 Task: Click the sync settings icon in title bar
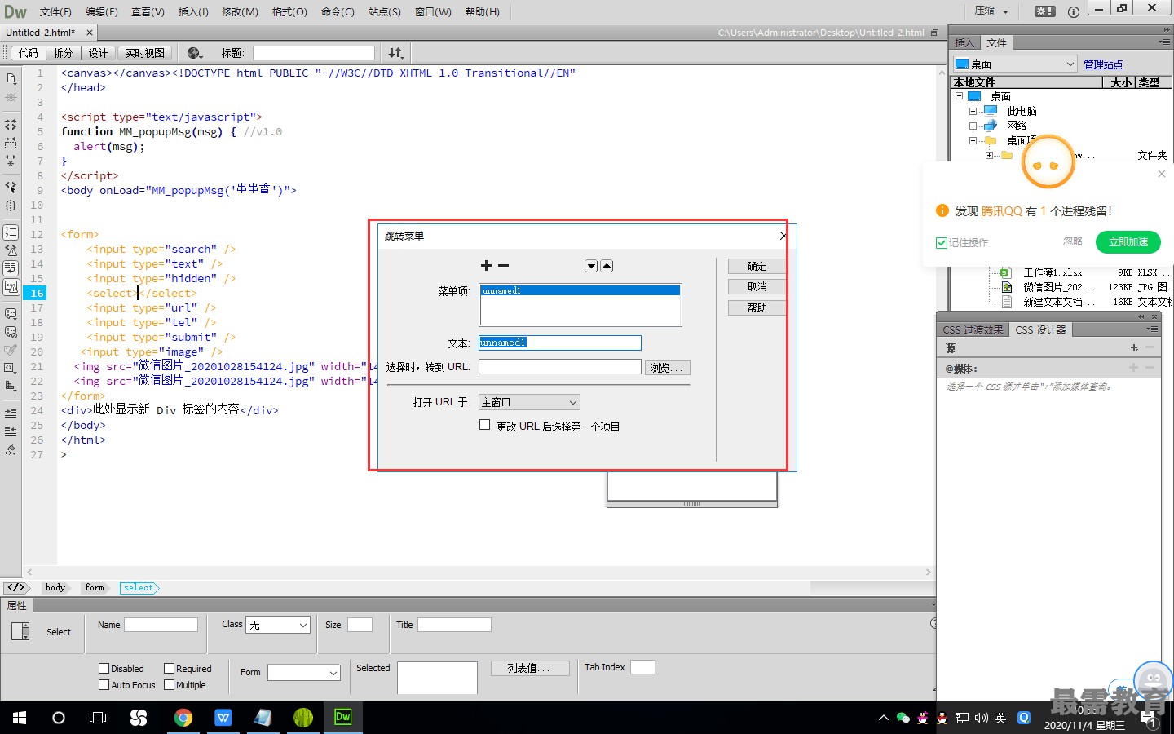tap(1044, 11)
